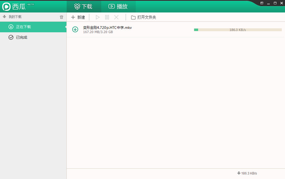This screenshot has height=179, width=285.
Task: Select 正在下载 (Downloading) in sidebar
Action: click(23, 27)
